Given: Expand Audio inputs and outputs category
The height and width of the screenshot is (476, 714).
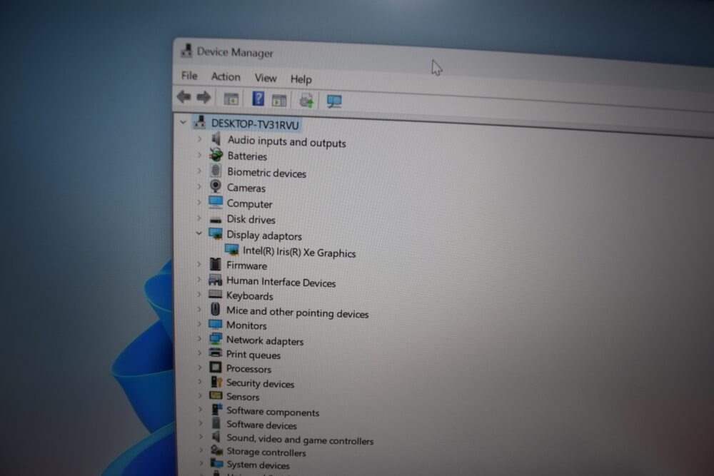Looking at the screenshot, I should pyautogui.click(x=199, y=138).
